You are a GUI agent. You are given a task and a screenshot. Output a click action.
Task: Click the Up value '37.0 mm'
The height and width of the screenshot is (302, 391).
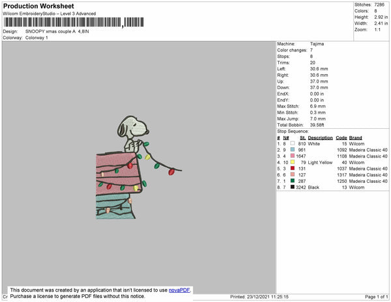(319, 81)
